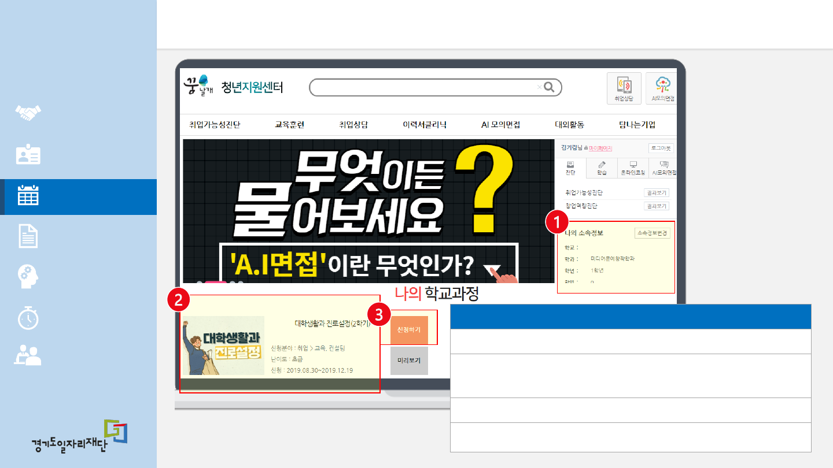Screen dimensions: 833x468
Task: Switch to the 온라인코칭 tab
Action: tap(633, 168)
